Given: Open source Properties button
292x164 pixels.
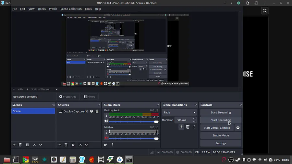Looking at the screenshot, I should 68,97.
